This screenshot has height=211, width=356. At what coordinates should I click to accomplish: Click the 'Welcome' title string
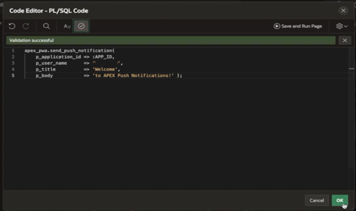tap(105, 69)
